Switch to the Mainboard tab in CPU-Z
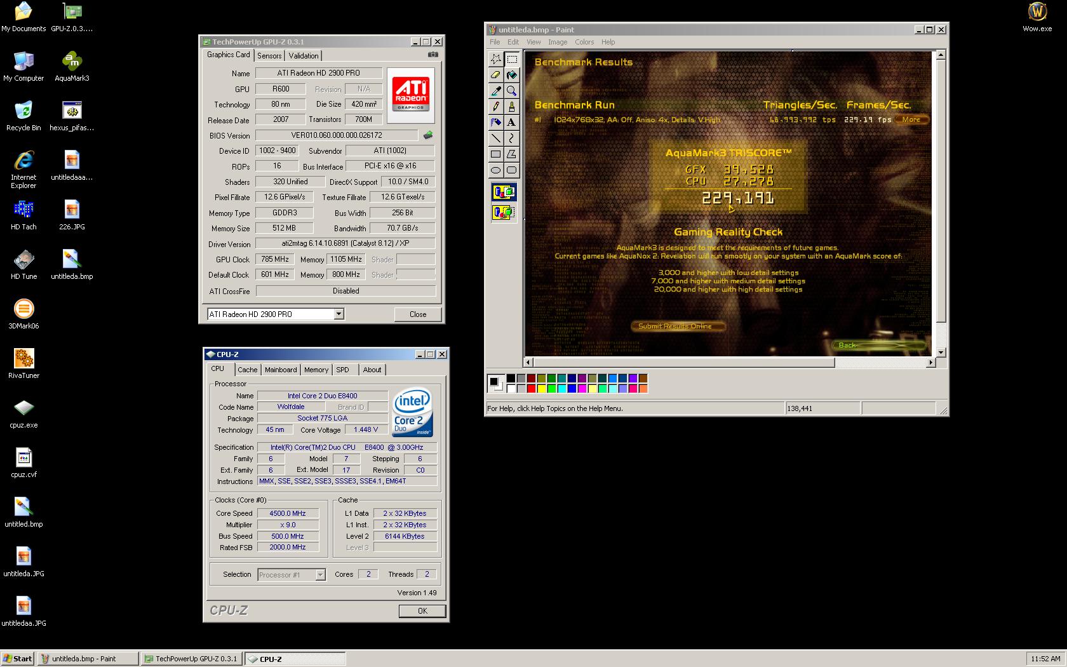 pyautogui.click(x=281, y=370)
